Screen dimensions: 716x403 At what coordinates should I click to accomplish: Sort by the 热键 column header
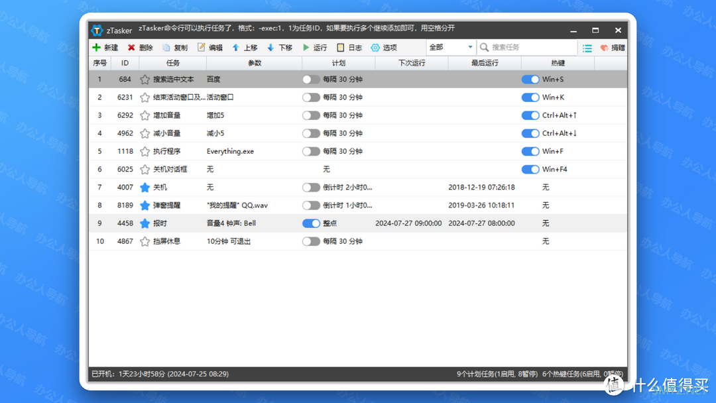(558, 63)
